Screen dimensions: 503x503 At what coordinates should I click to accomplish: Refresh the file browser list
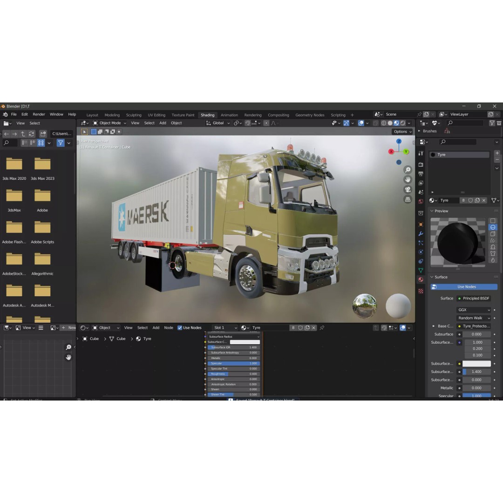31,134
